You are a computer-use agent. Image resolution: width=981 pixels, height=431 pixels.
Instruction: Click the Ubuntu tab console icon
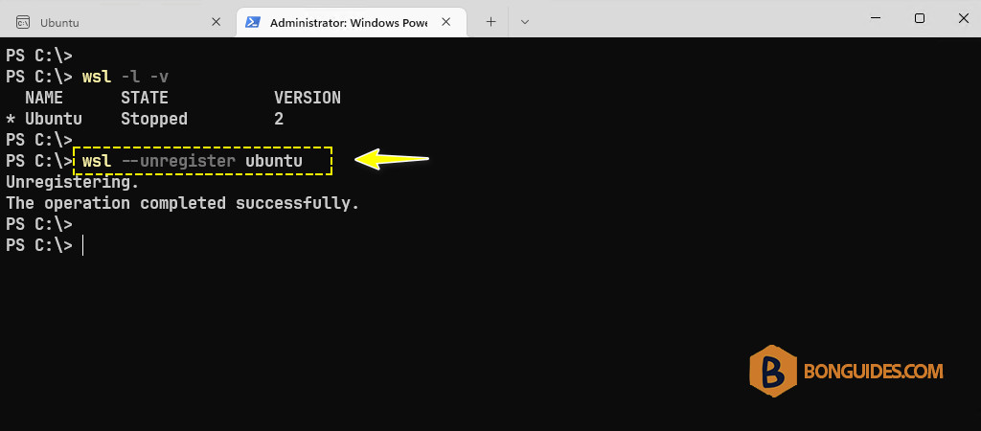click(23, 23)
